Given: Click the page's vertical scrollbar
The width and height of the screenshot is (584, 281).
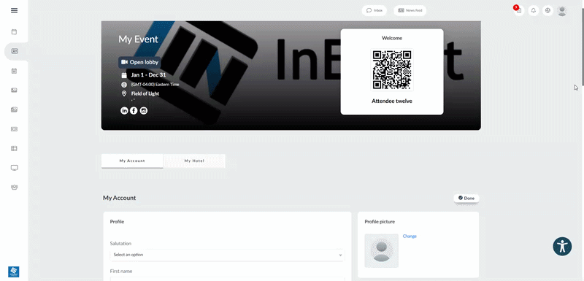Looking at the screenshot, I should (582, 47).
